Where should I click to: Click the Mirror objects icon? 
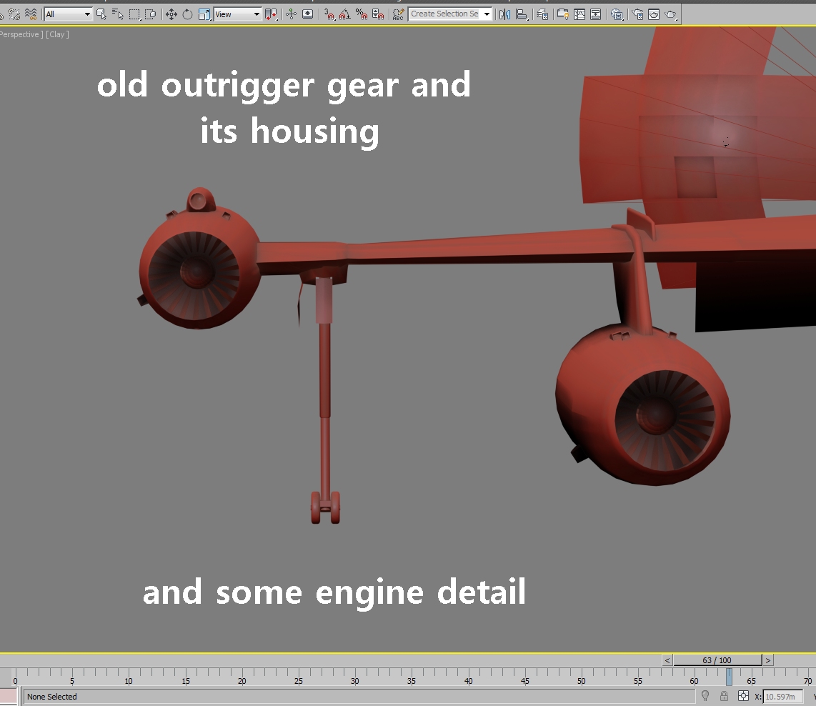pyautogui.click(x=504, y=14)
